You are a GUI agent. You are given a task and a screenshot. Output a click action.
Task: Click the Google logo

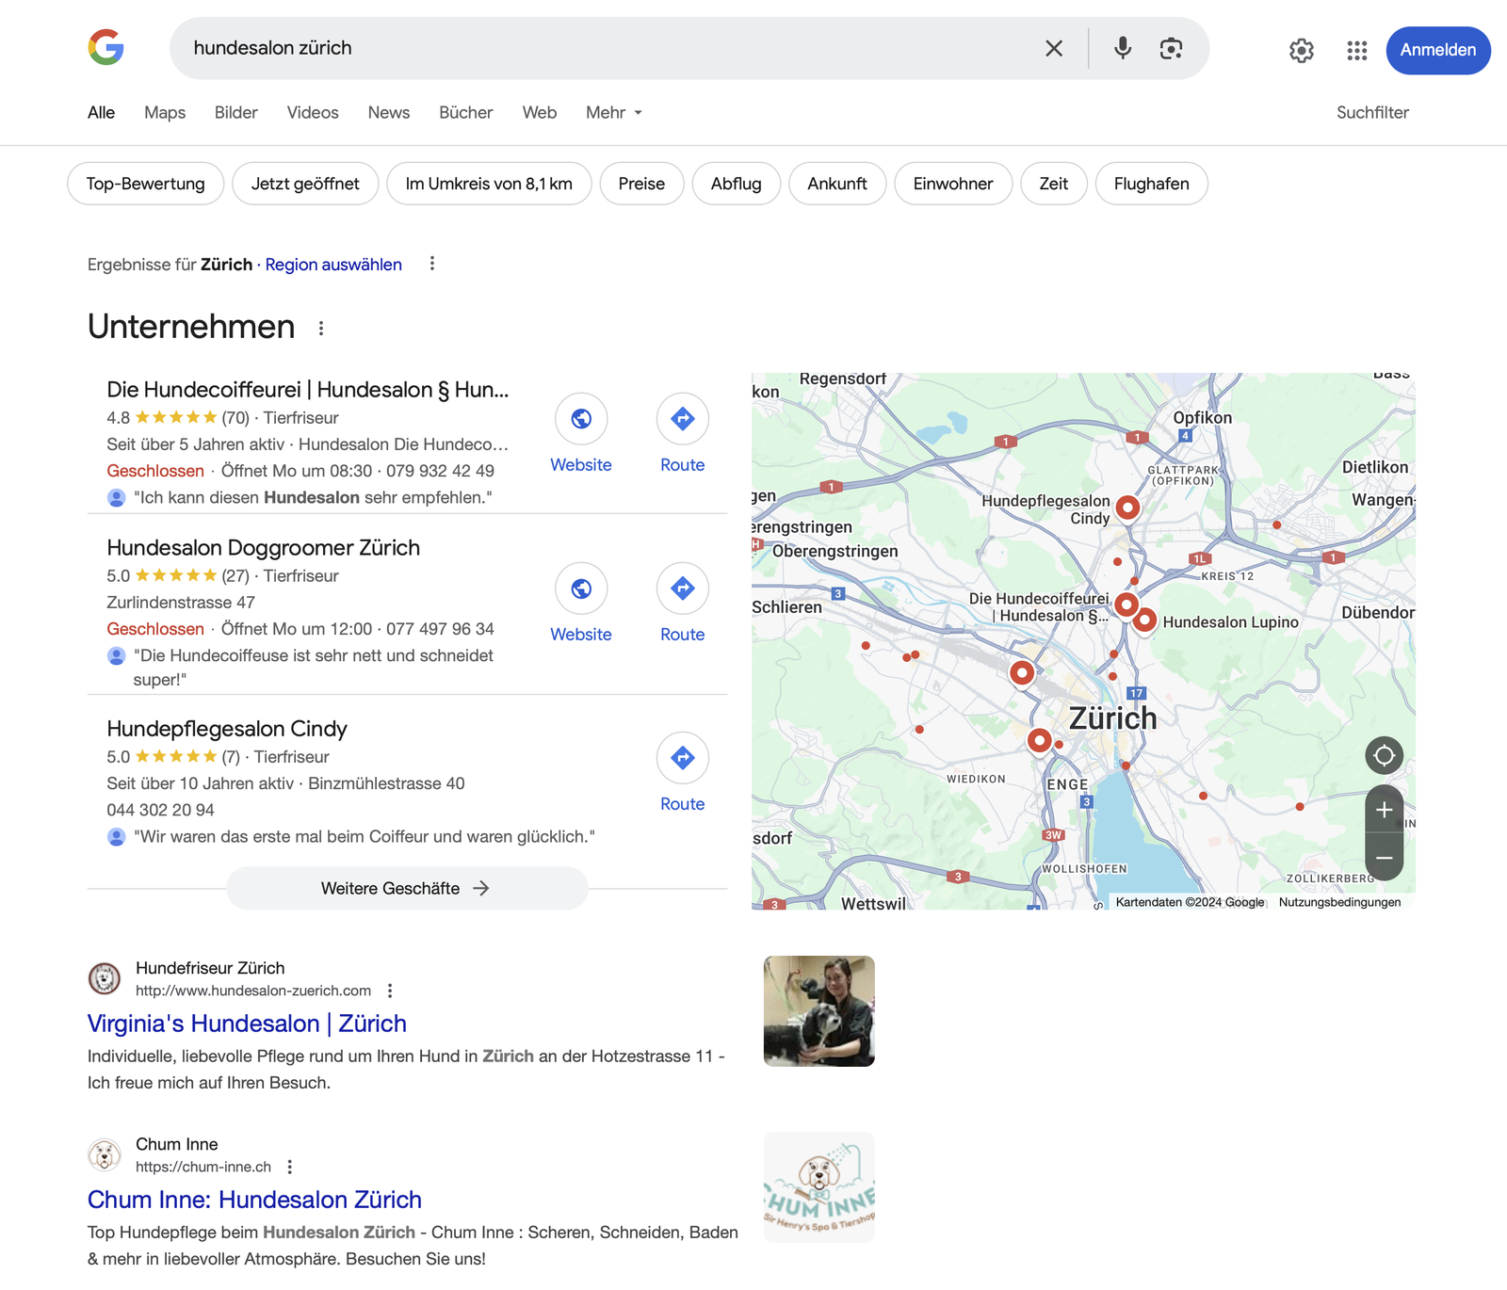[106, 47]
